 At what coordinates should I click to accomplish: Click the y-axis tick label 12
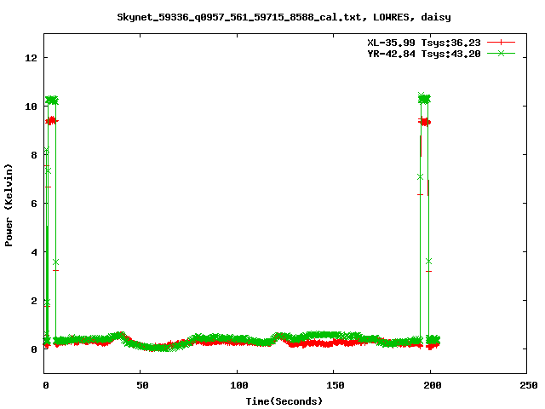(x=31, y=58)
